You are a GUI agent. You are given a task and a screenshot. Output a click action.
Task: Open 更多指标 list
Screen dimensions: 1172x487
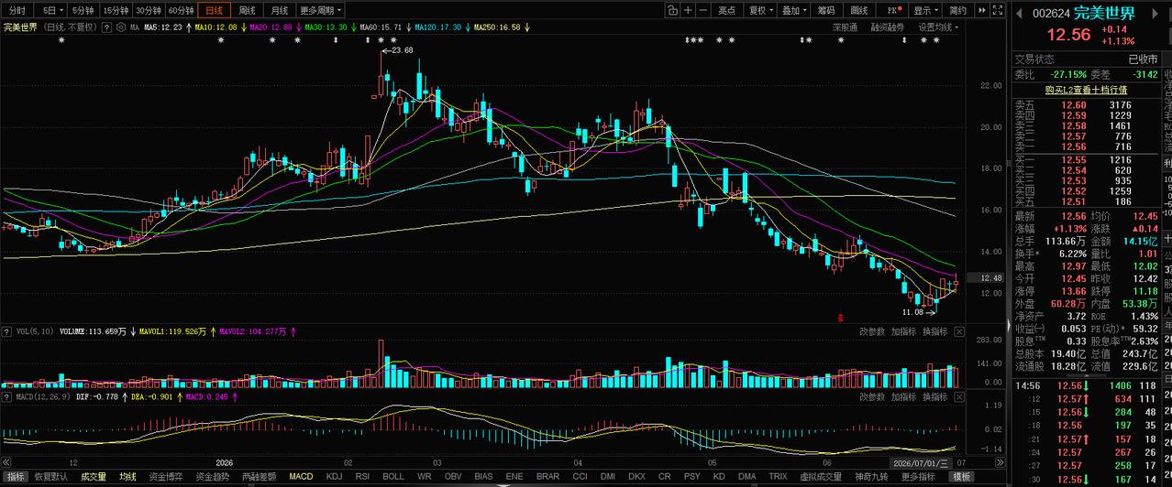(918, 477)
